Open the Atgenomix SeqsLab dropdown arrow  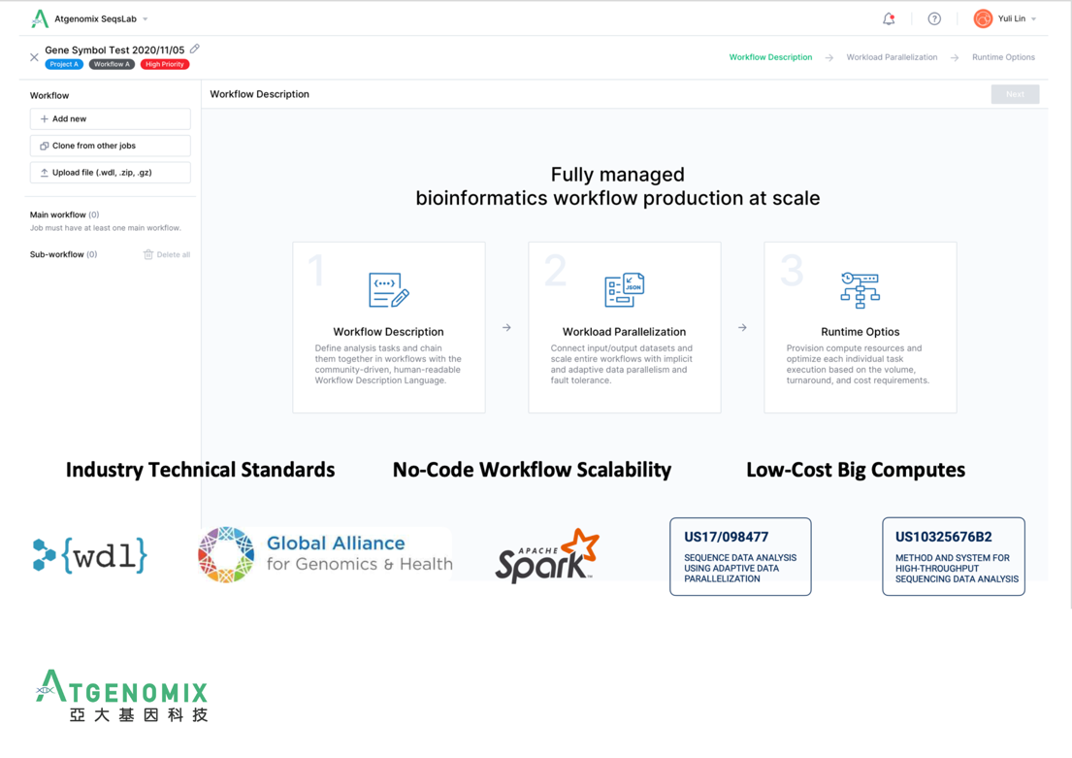(145, 19)
